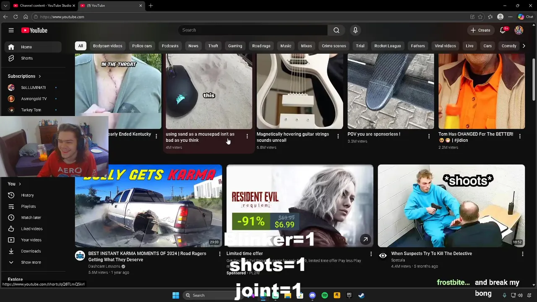Select the Bodycam videos chip
This screenshot has height=302, width=537.
point(107,46)
